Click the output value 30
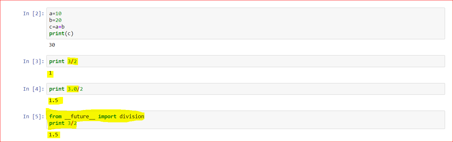453x142 pixels. pos(52,45)
